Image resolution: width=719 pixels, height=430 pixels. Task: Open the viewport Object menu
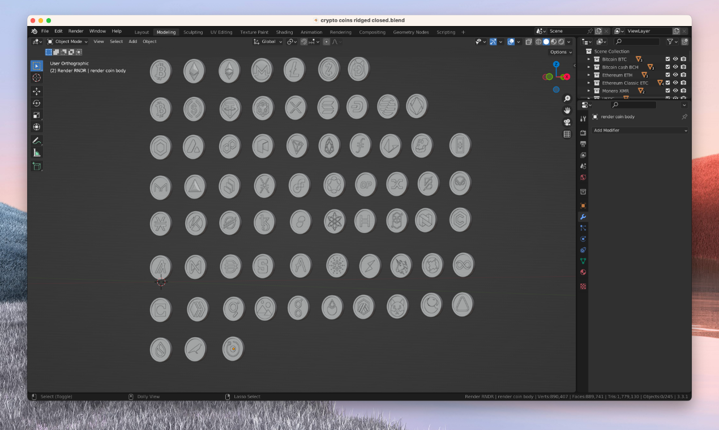tap(149, 41)
